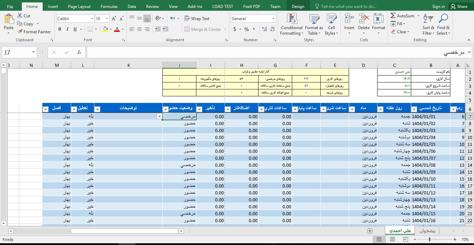Click the Insert Function fx icon
The width and height of the screenshot is (474, 245).
[x=79, y=52]
